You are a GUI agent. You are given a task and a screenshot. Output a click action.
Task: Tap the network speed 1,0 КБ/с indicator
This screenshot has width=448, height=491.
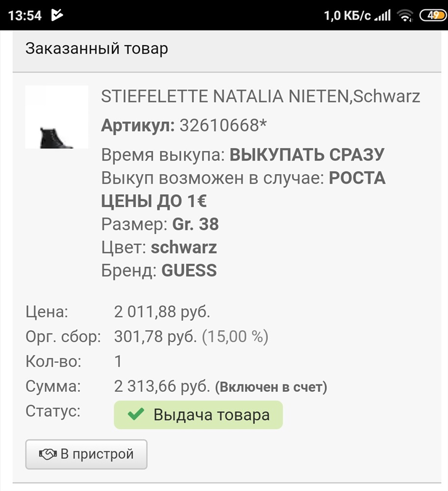tap(347, 15)
